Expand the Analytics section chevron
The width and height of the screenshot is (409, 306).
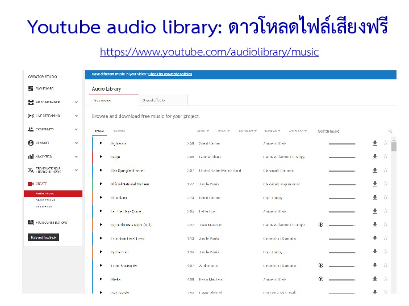pos(76,156)
